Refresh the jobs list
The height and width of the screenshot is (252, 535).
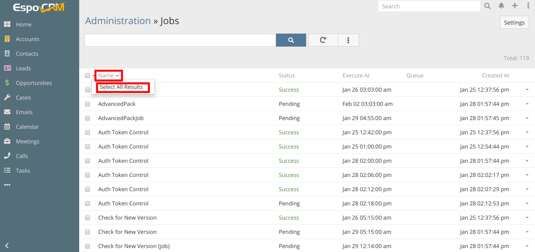click(x=323, y=40)
